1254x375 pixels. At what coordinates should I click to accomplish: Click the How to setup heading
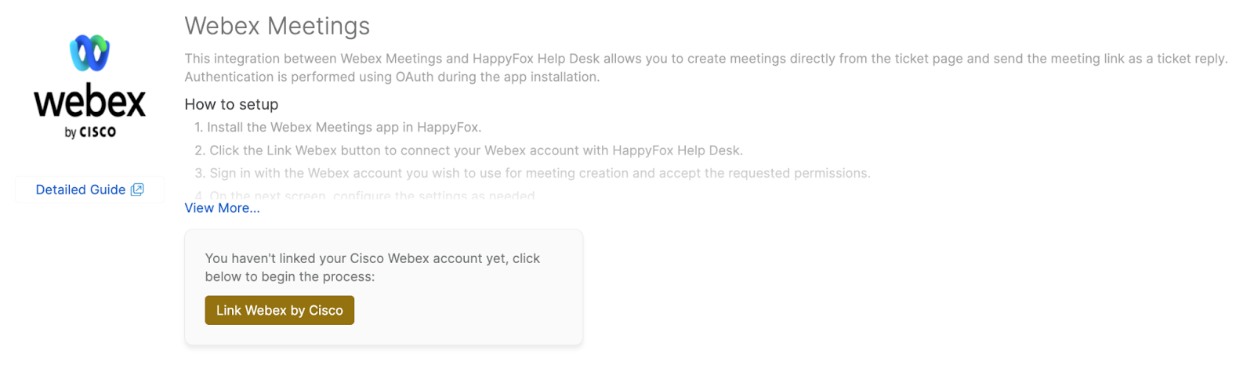[231, 104]
